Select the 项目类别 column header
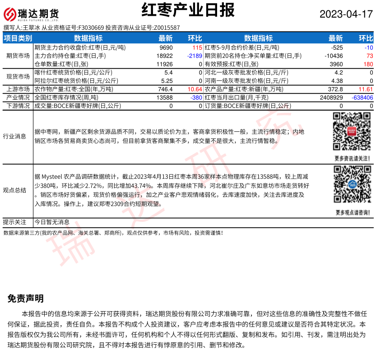Image resolution: width=376 pixels, height=350 pixels. click(x=18, y=38)
